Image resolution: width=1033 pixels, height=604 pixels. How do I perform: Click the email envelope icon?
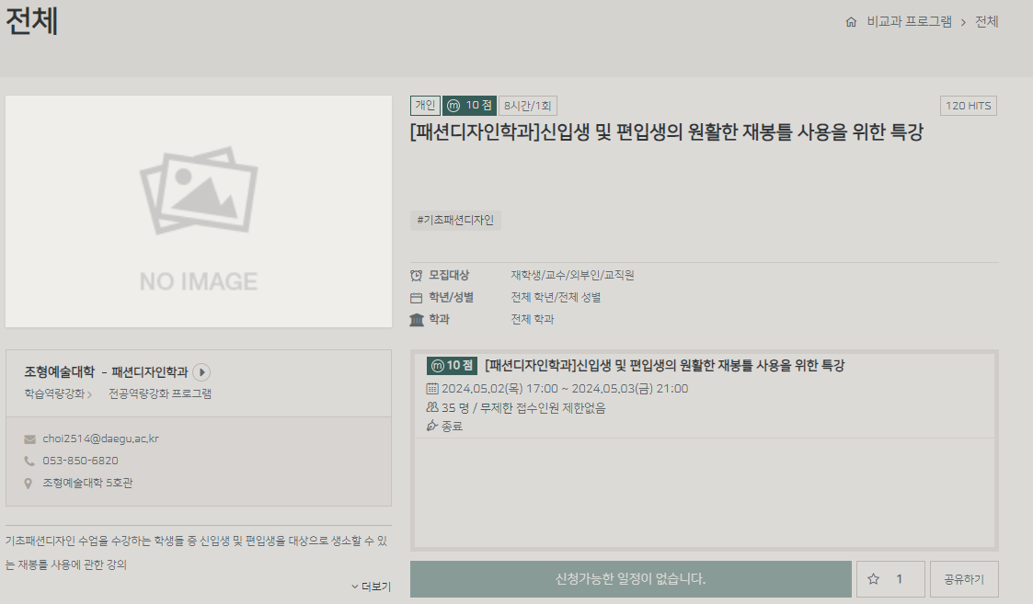point(29,439)
